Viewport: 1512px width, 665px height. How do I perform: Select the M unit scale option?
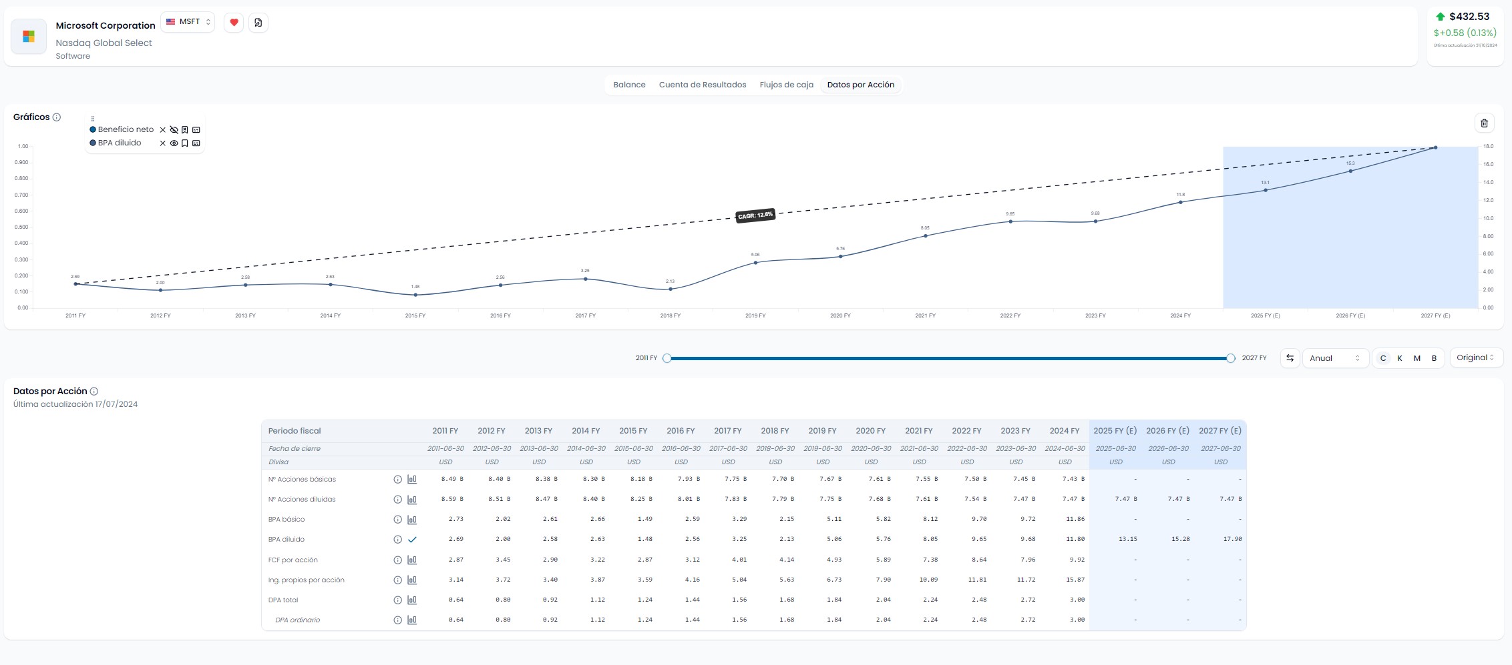(1417, 358)
